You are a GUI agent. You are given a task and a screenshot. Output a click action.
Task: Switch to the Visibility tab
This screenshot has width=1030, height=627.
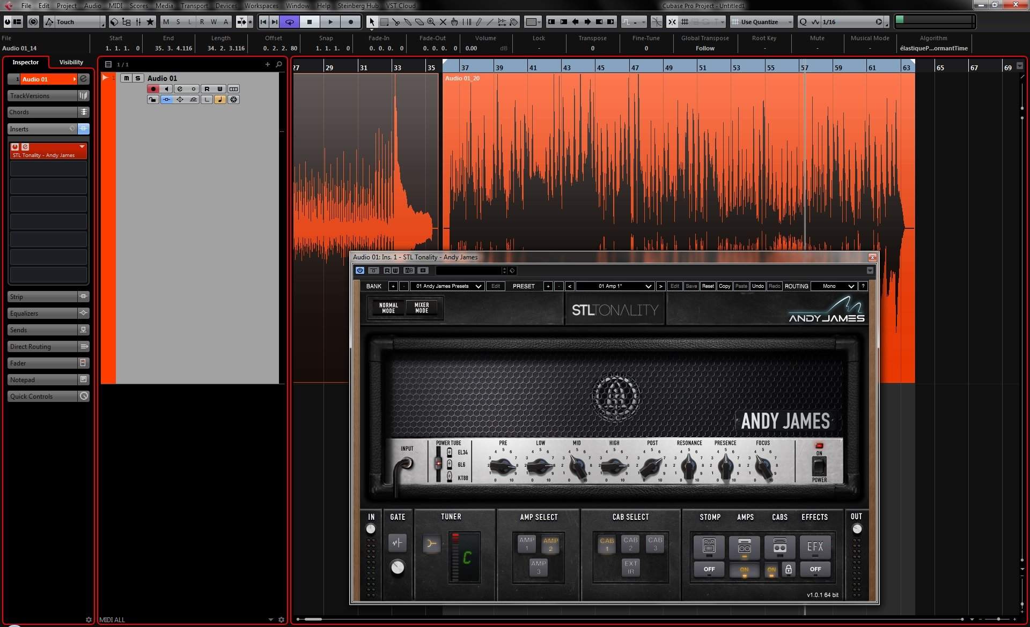(x=71, y=62)
